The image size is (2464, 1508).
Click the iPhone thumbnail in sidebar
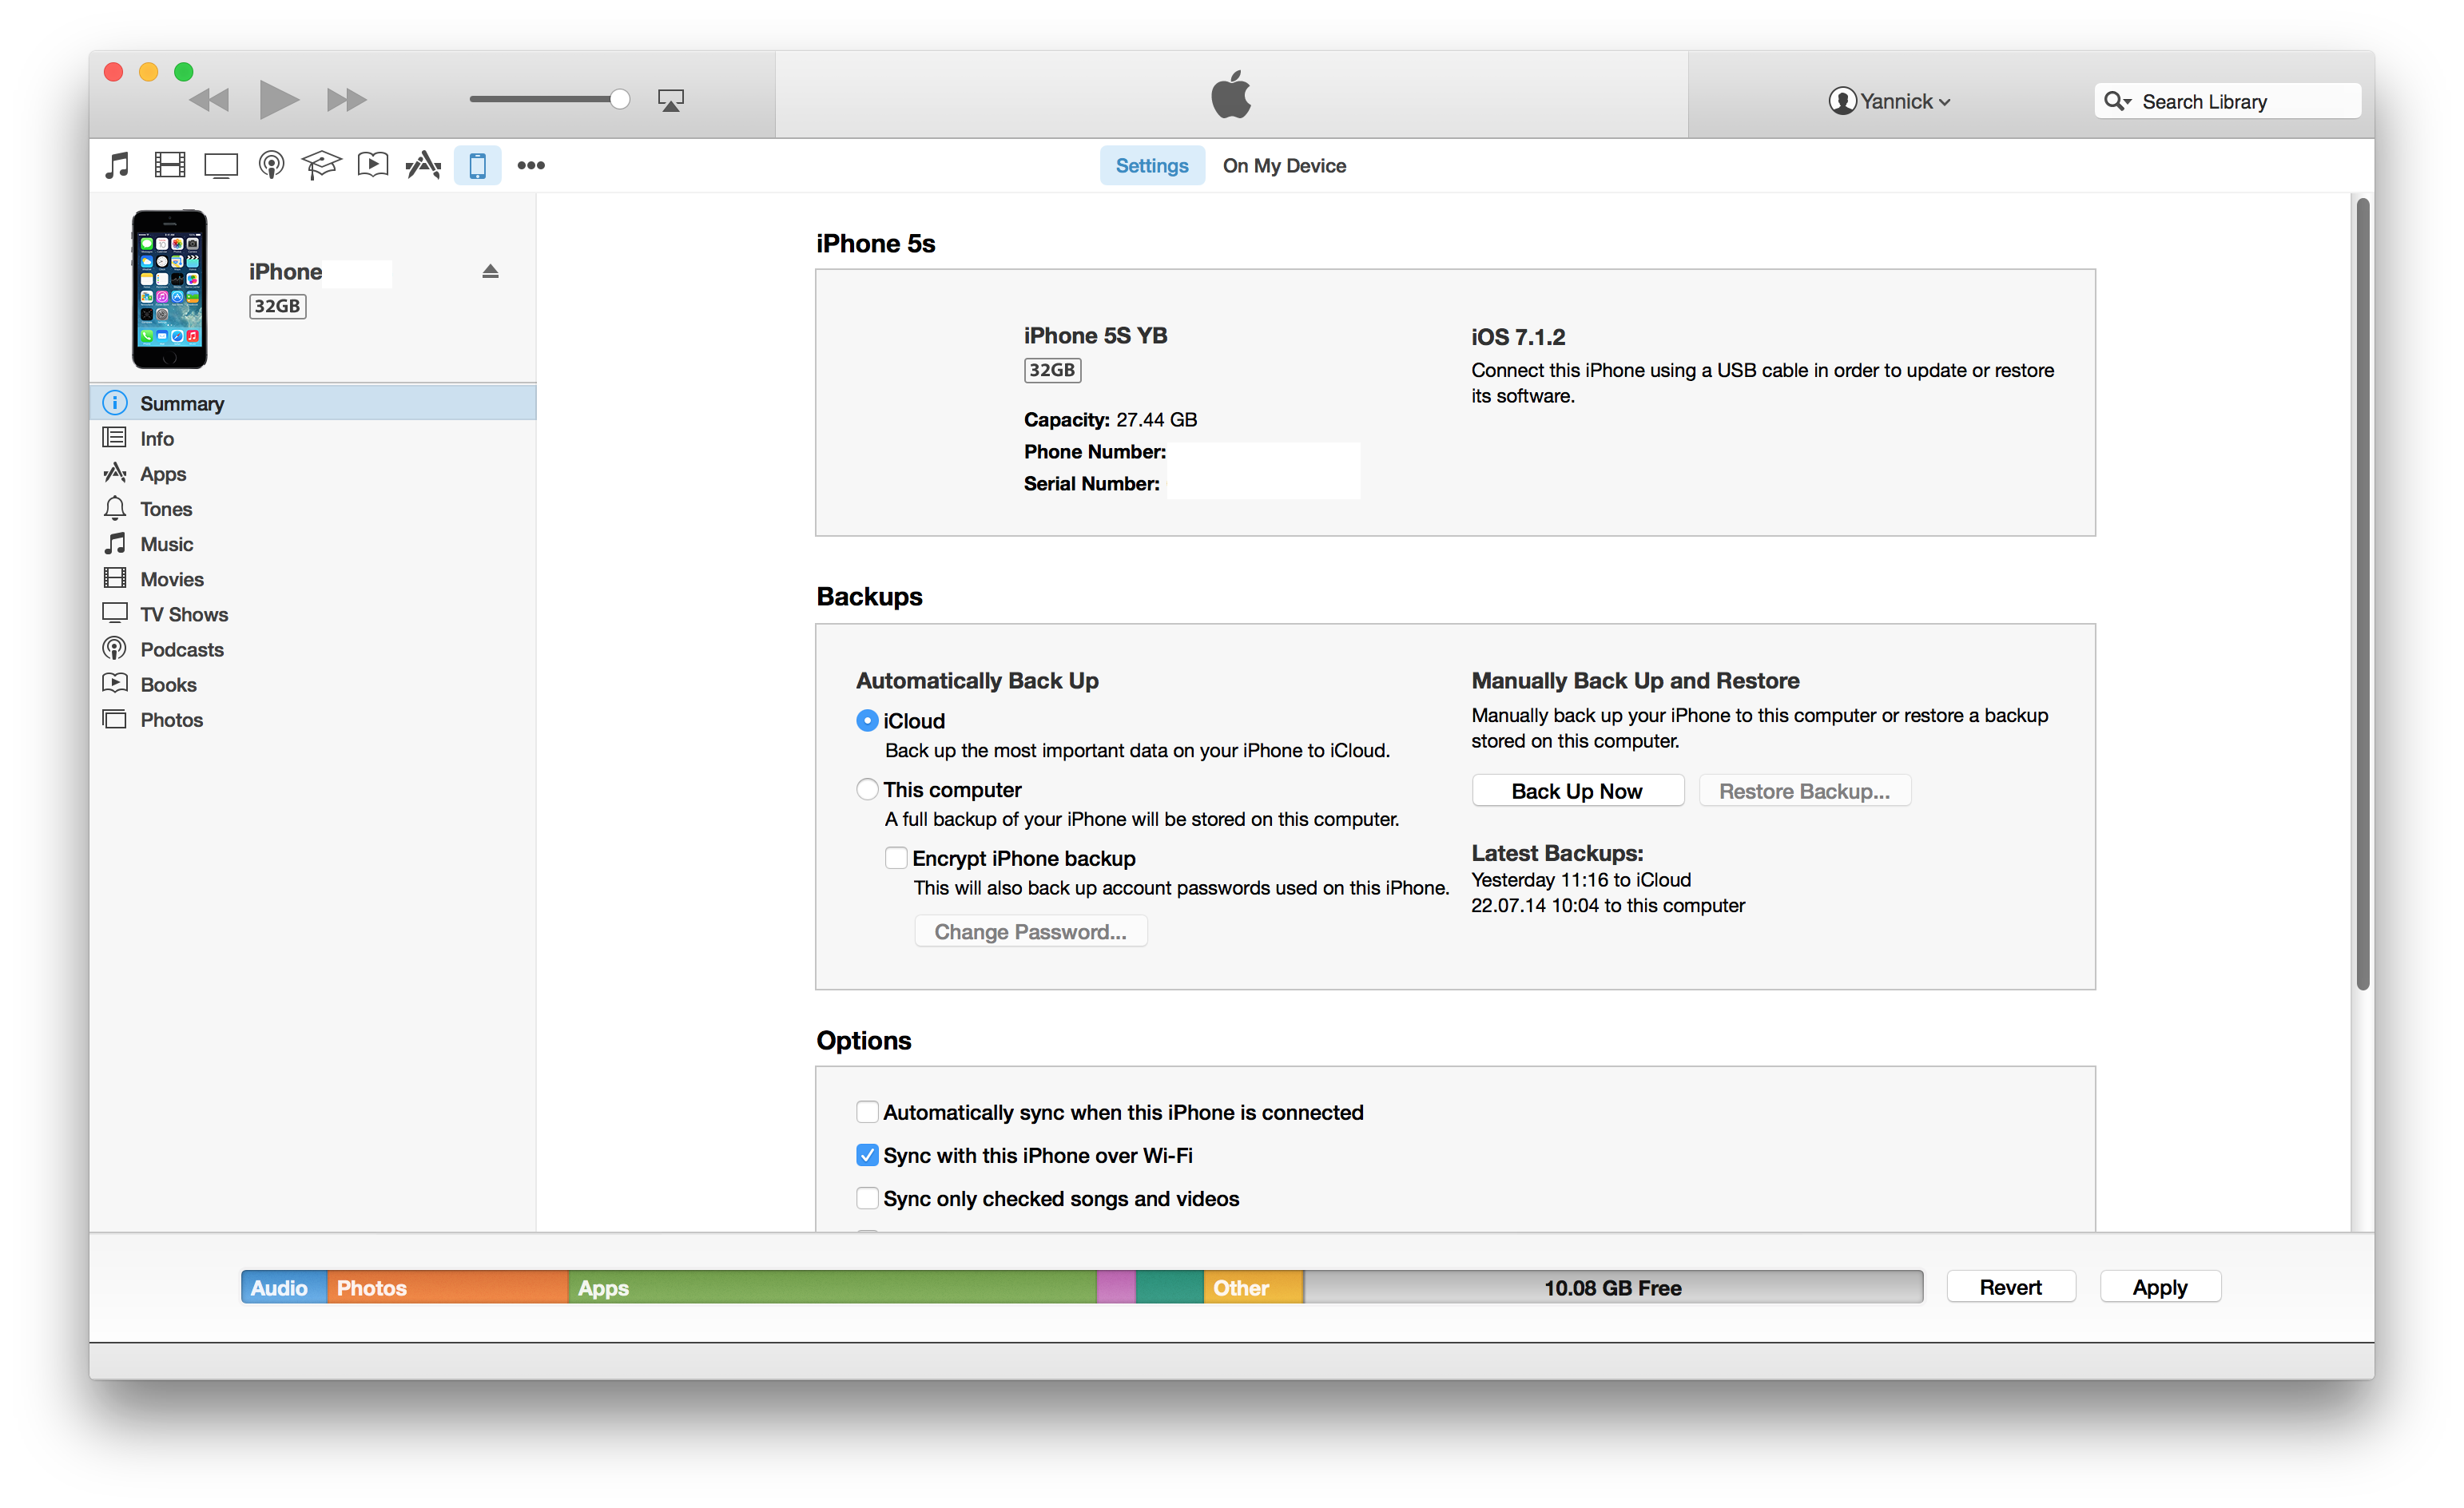click(x=170, y=289)
